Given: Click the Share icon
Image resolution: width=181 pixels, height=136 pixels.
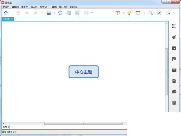Looking at the screenshot, I should (x=159, y=13).
